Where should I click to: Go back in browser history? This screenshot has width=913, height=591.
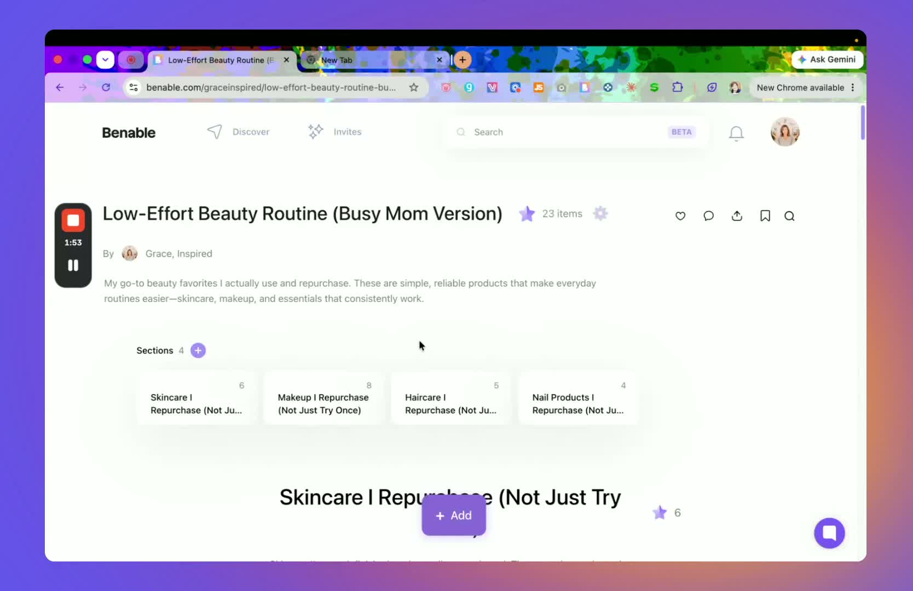tap(60, 88)
